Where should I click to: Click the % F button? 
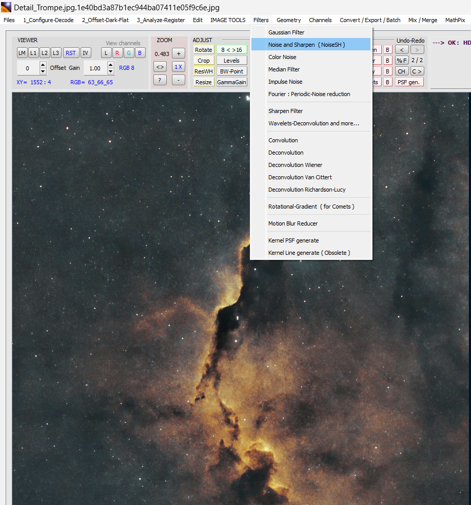click(402, 60)
